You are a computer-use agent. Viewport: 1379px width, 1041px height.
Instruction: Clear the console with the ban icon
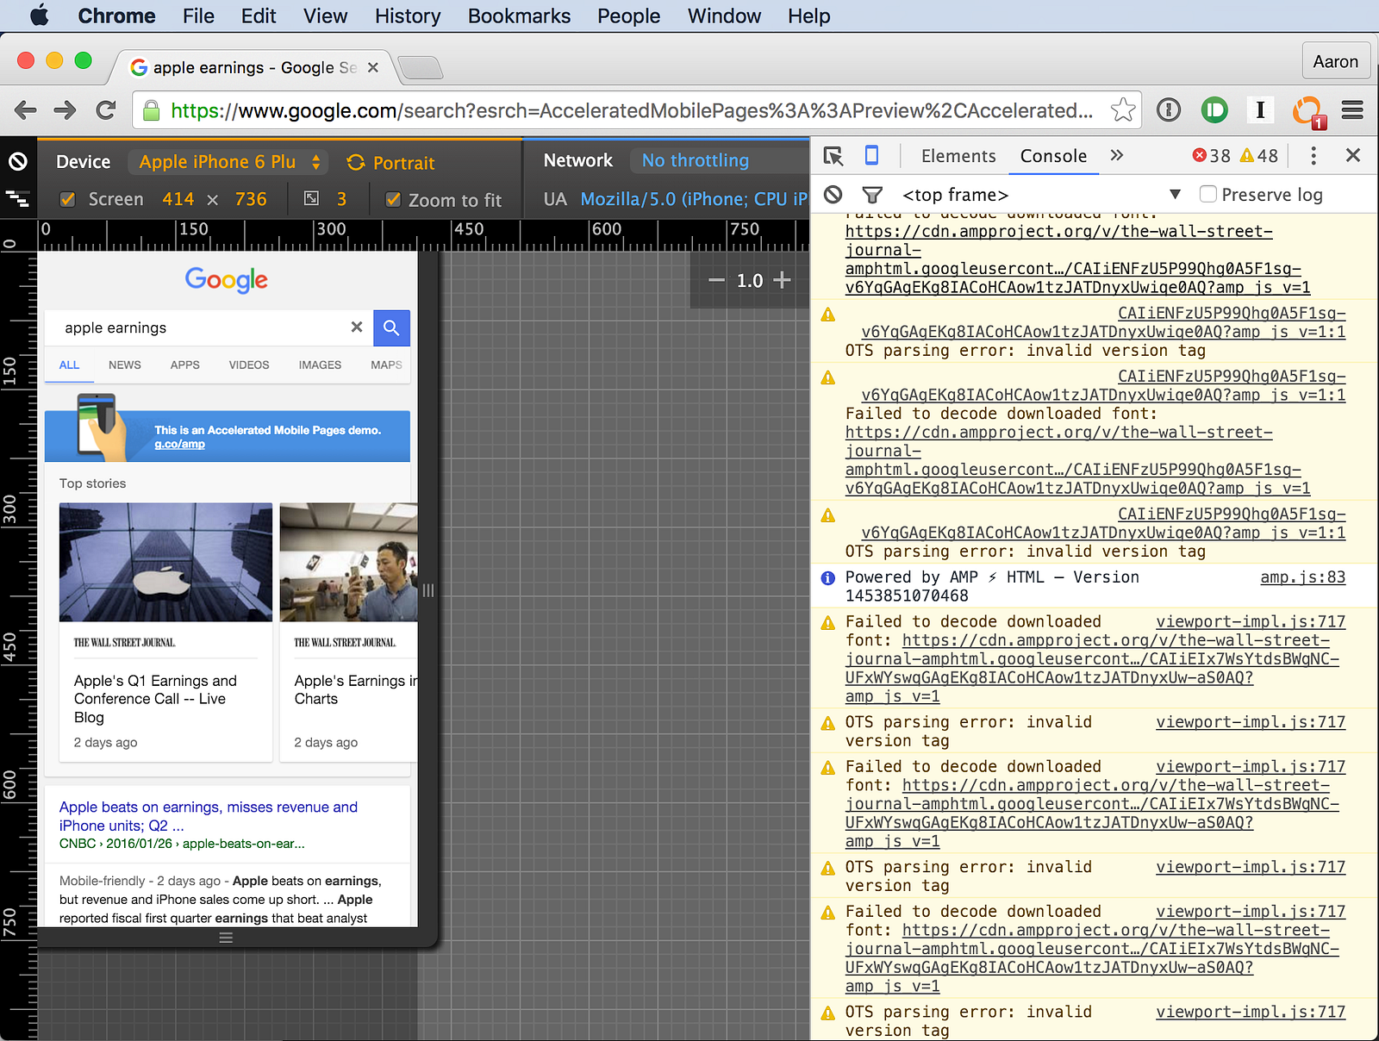[x=833, y=195]
